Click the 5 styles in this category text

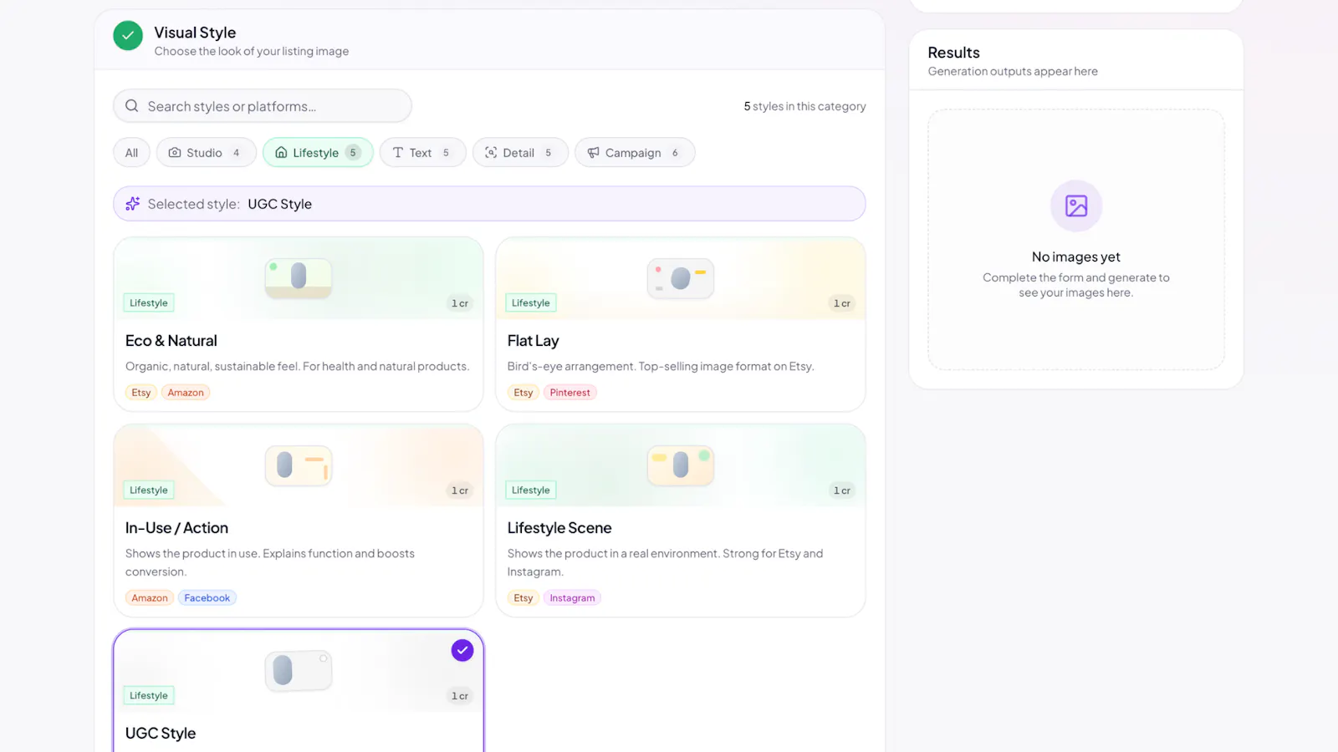[x=804, y=106]
